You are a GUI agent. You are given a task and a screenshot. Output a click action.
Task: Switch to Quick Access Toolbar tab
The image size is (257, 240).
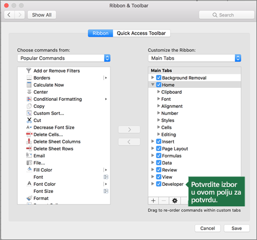point(141,33)
